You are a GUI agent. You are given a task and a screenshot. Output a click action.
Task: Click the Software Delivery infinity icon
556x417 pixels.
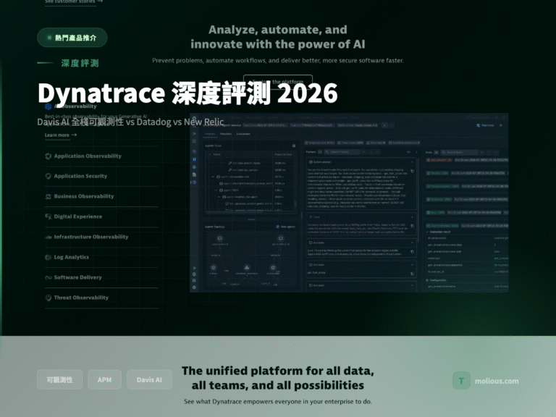(x=49, y=278)
